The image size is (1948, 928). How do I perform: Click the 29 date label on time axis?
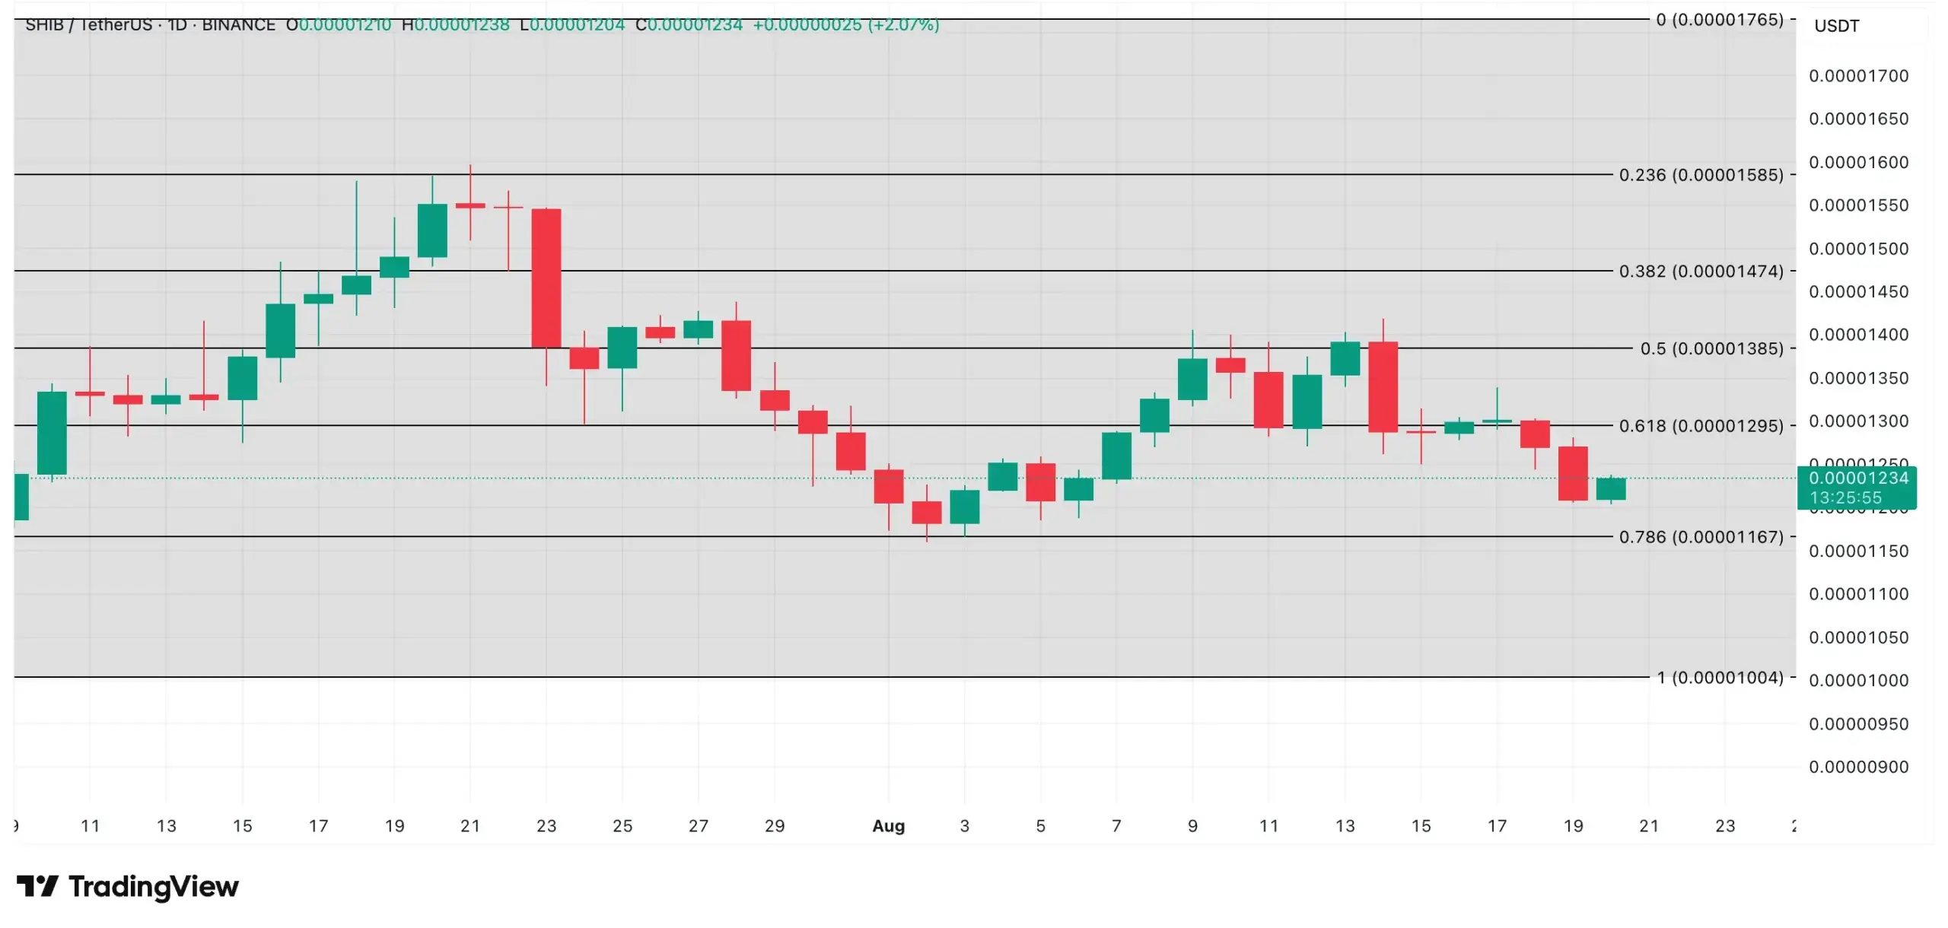click(775, 826)
